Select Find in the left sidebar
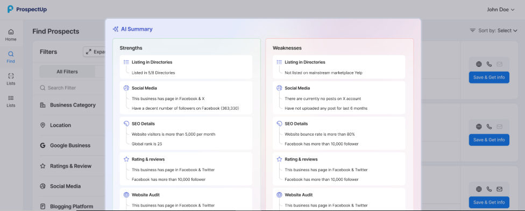The image size is (525, 211). 11,57
